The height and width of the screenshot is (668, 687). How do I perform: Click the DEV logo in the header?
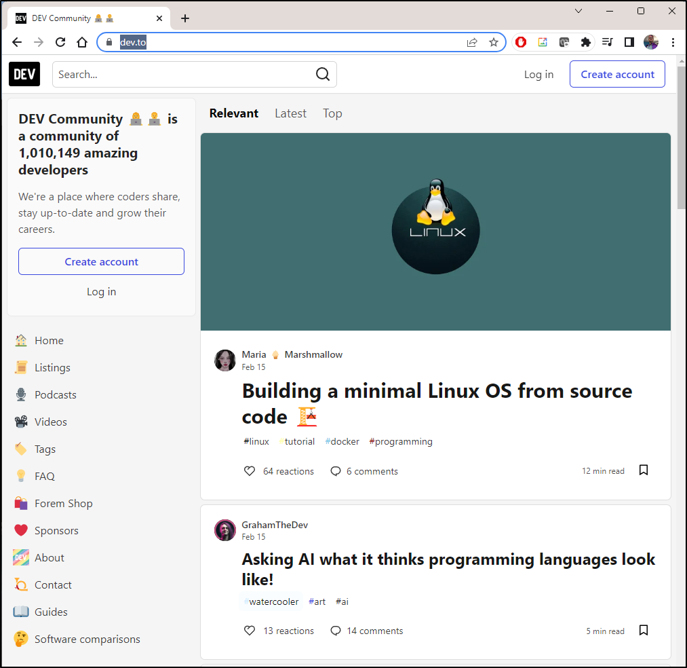pos(24,74)
